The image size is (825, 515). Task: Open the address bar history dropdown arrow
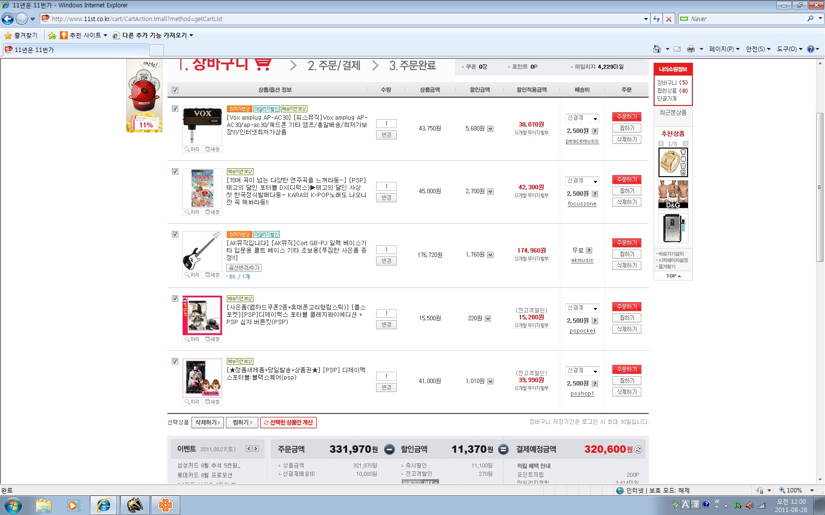646,19
